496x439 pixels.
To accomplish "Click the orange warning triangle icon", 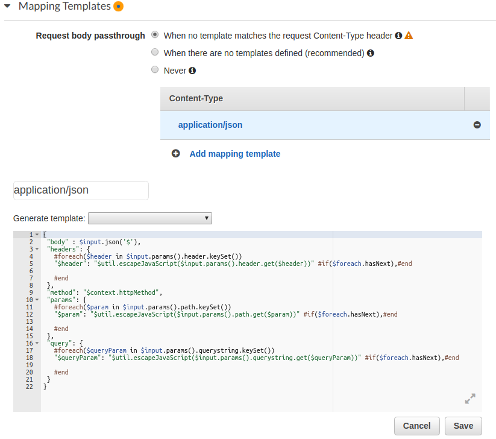I will pos(409,36).
